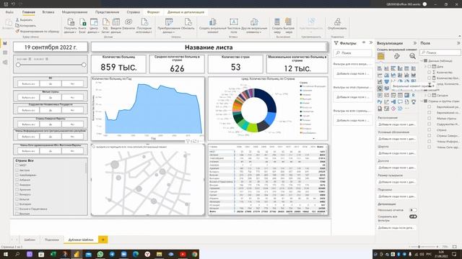The width and height of the screenshot is (462, 259).
Task: Toggle Сохранить все фильтры switch
Action: [413, 217]
